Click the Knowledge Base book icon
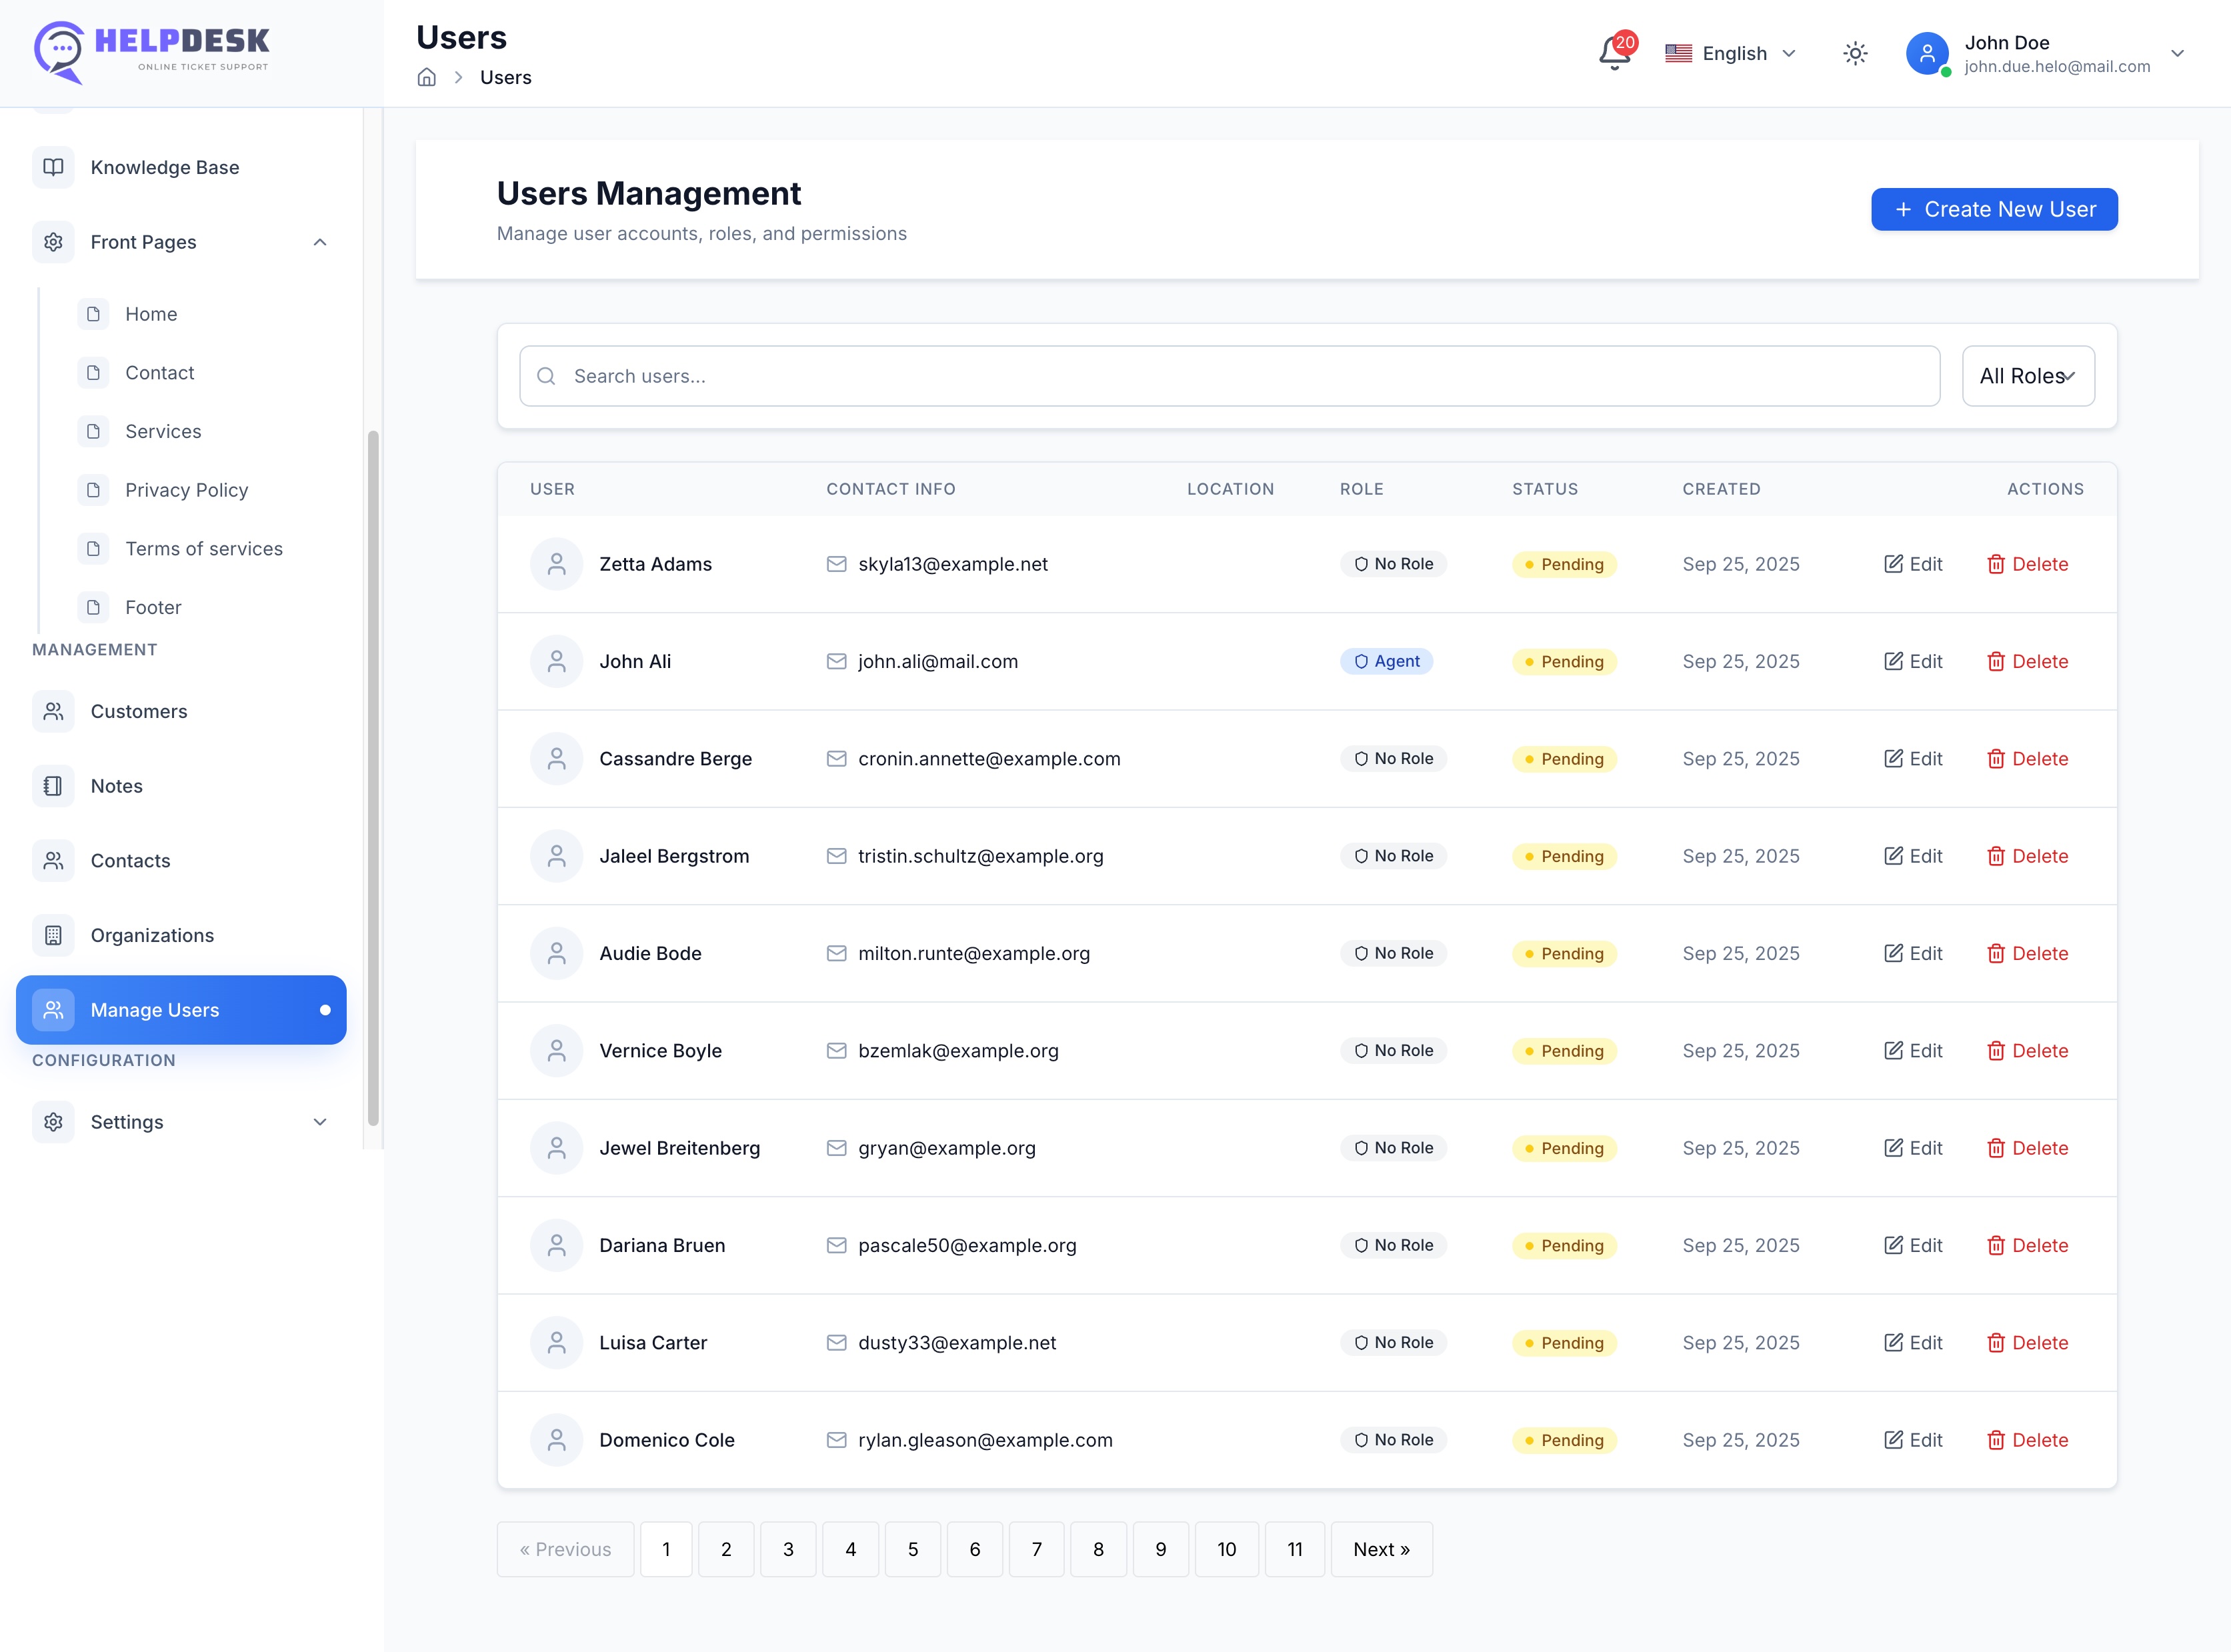 (53, 167)
